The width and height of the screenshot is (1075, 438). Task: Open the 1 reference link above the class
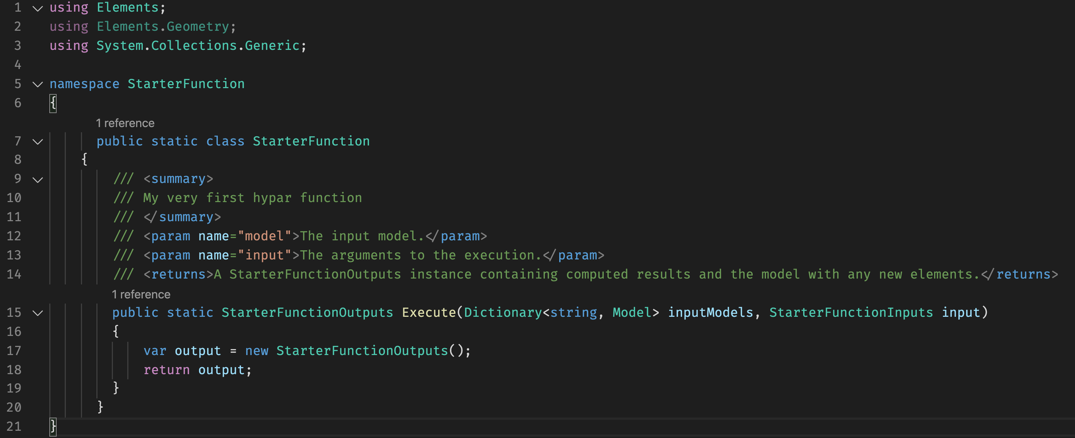pyautogui.click(x=125, y=123)
